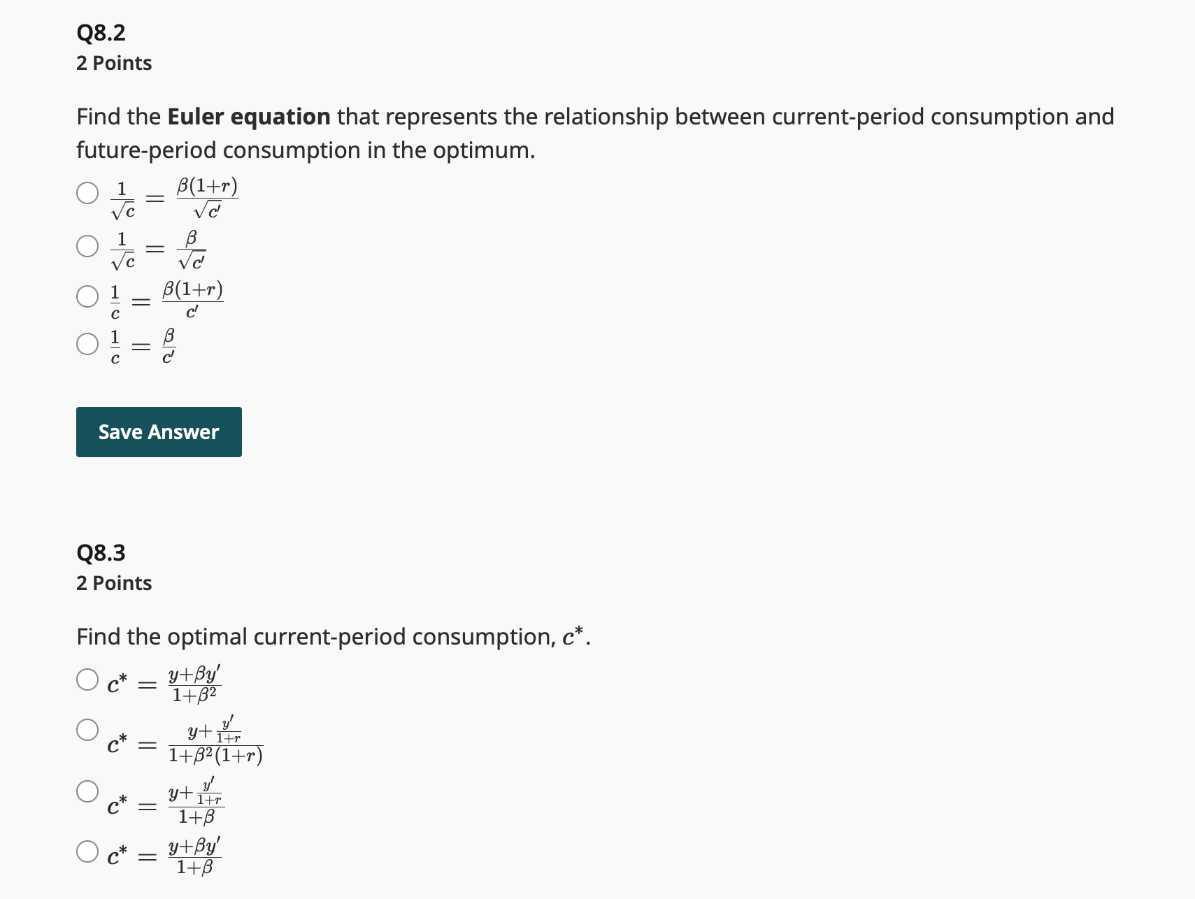This screenshot has height=899, width=1195.
Task: Choose c* = (y+y′/(1+r))/(1+β) option
Action: [x=87, y=791]
